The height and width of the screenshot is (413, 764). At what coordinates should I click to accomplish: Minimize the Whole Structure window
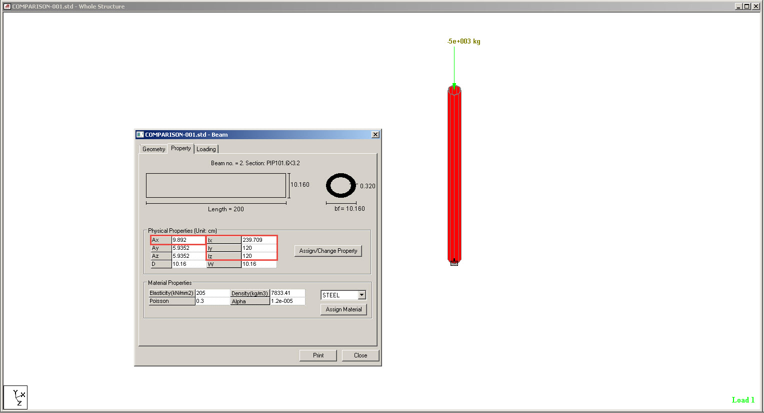tap(738, 7)
